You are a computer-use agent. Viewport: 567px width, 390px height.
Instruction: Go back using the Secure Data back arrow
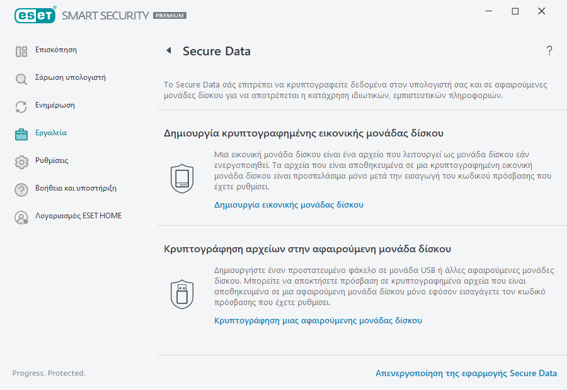point(168,51)
